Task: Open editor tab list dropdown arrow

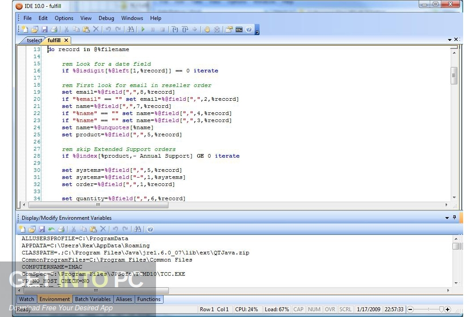Action: point(450,40)
